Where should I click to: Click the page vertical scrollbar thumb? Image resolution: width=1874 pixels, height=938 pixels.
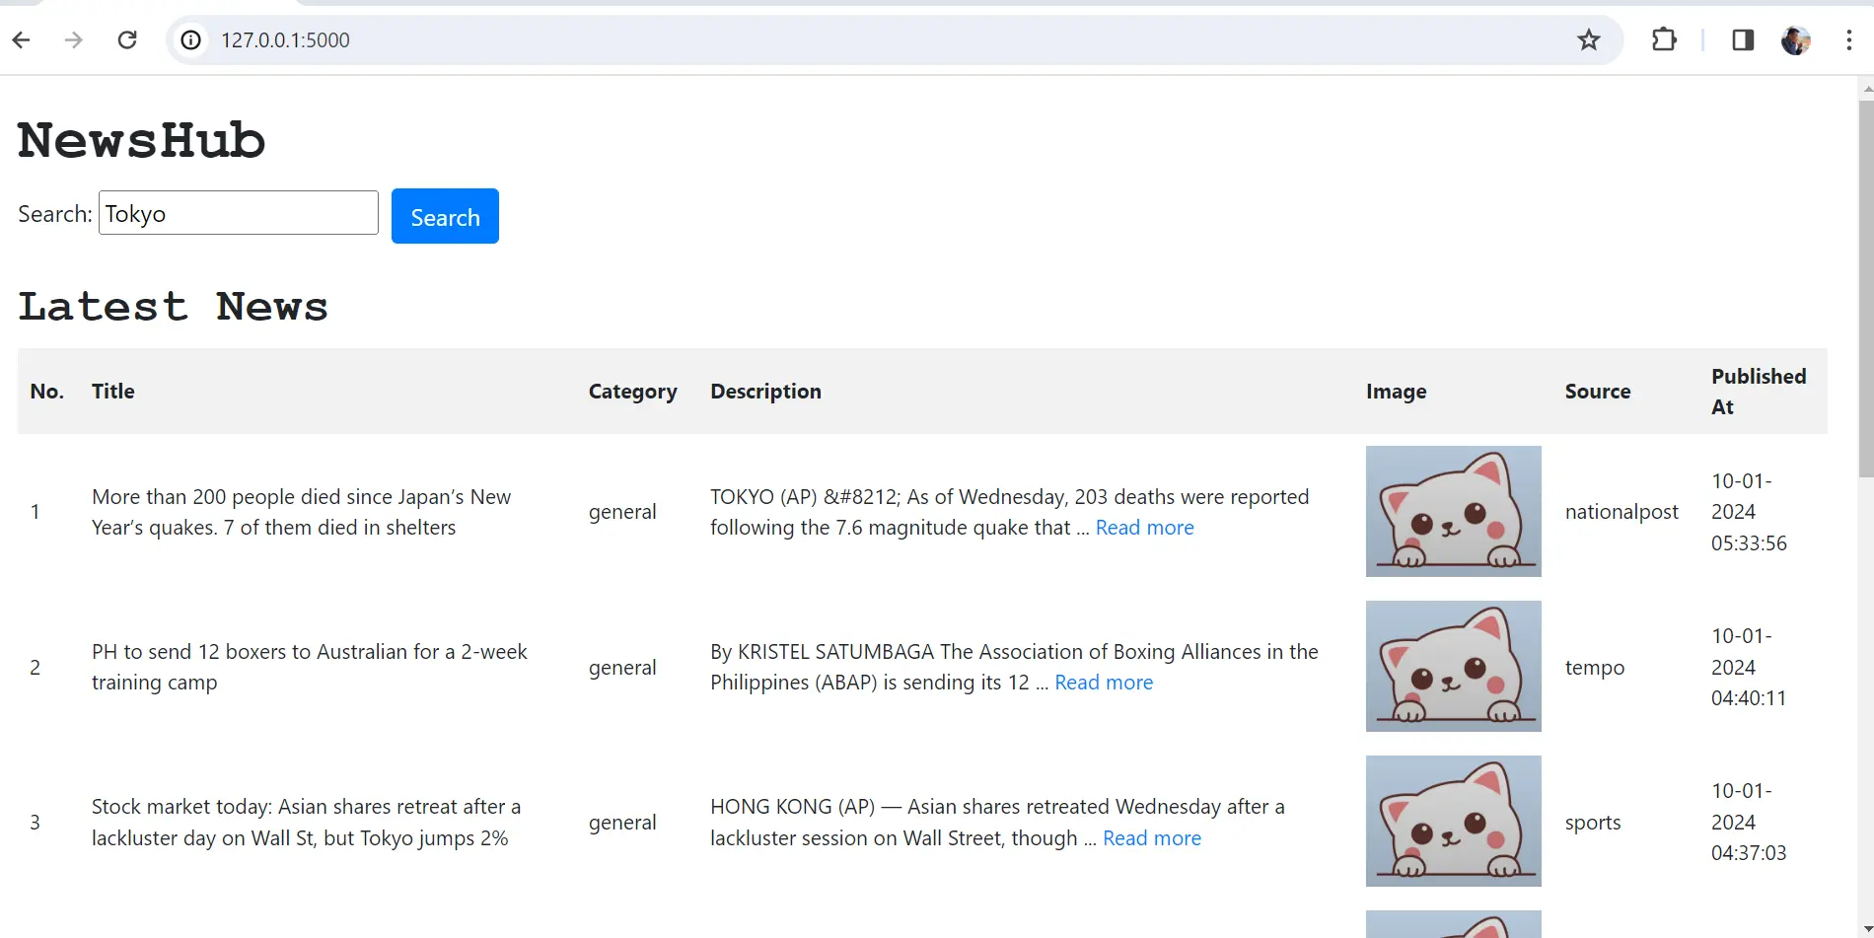pyautogui.click(x=1866, y=288)
